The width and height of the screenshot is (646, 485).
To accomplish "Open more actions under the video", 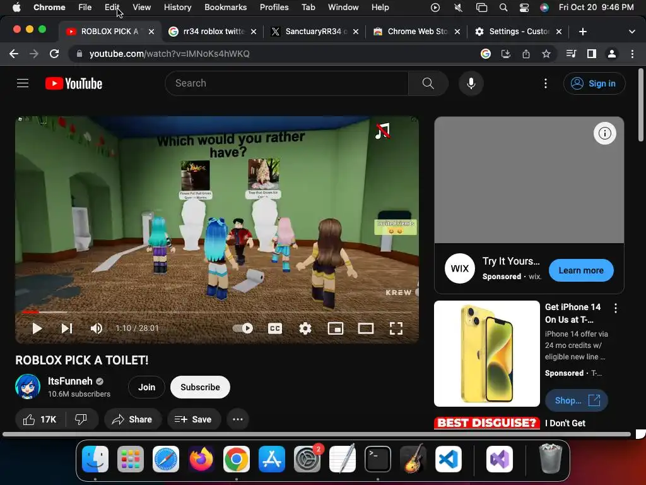I will [x=238, y=419].
